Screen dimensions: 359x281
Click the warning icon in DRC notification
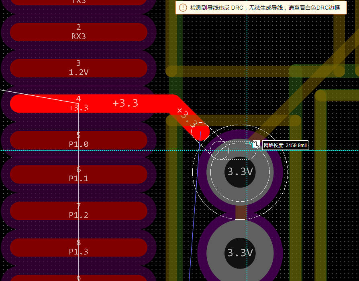point(183,8)
